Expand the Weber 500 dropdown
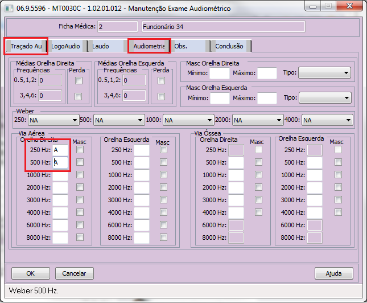Screen dimensions: 367x303 click(119, 120)
